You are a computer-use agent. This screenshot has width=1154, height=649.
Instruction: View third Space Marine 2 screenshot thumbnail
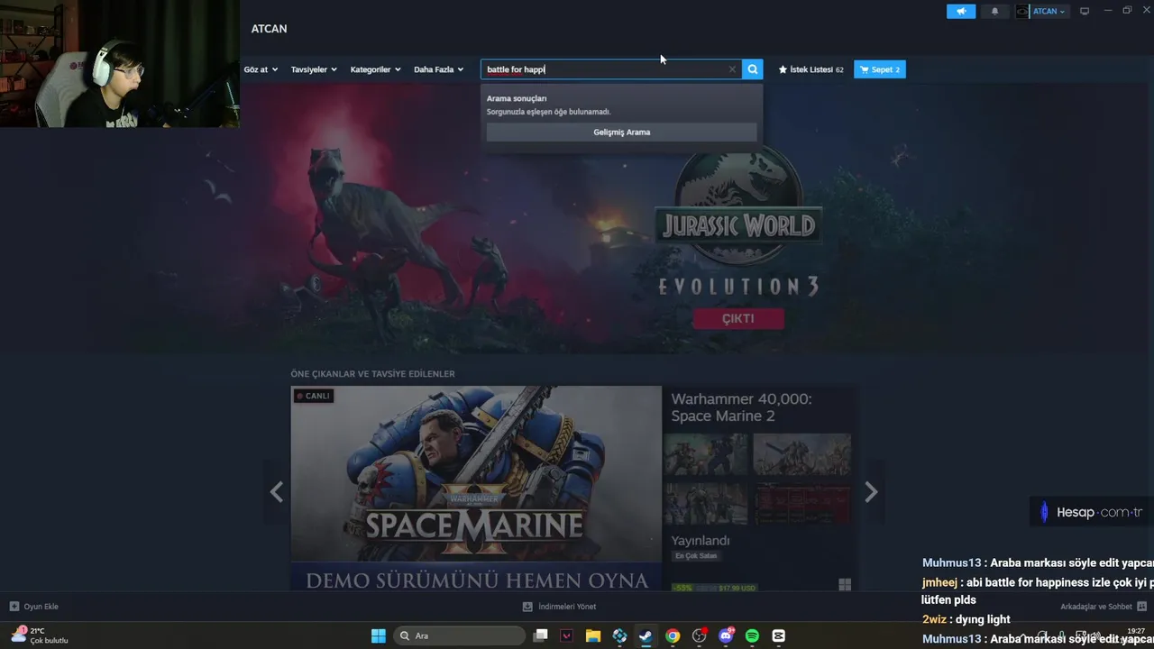tap(706, 503)
